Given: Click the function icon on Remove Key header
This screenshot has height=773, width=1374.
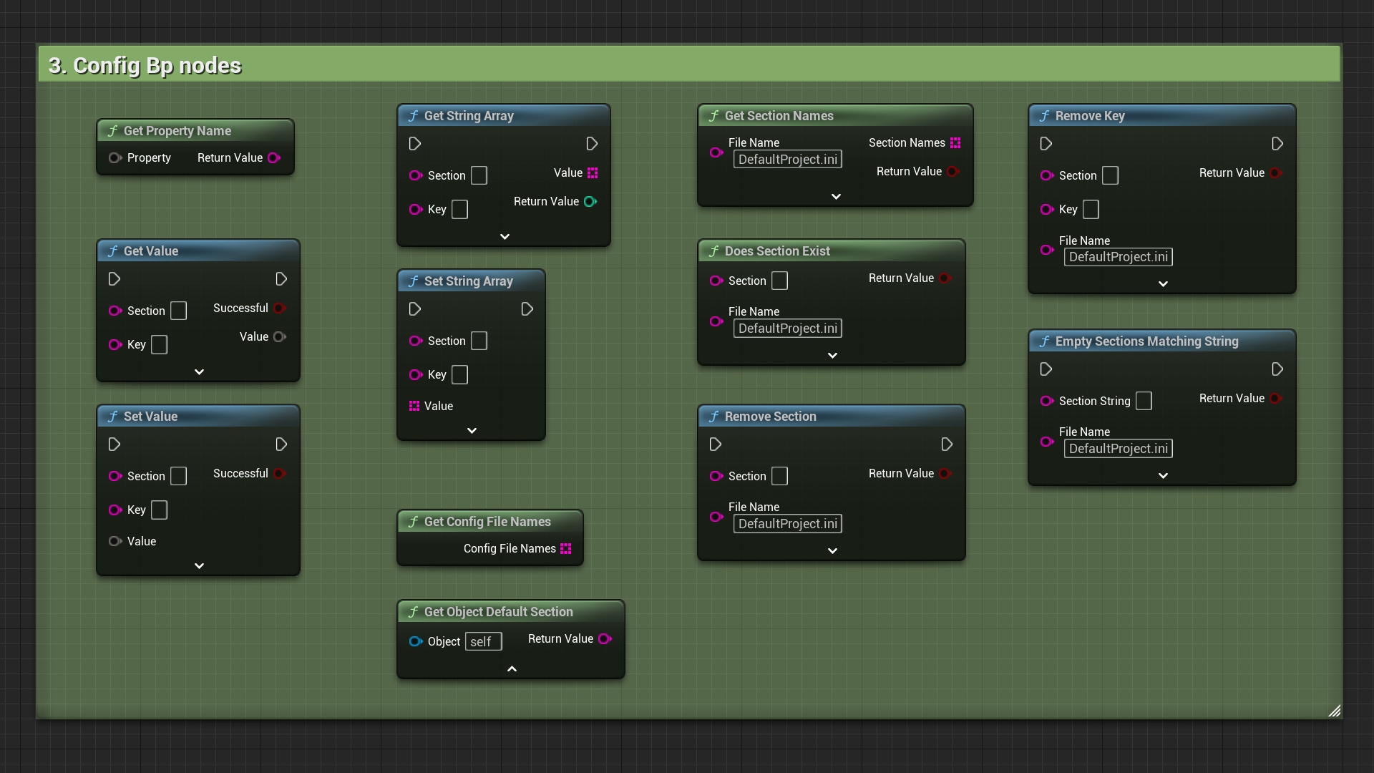Looking at the screenshot, I should pos(1044,115).
